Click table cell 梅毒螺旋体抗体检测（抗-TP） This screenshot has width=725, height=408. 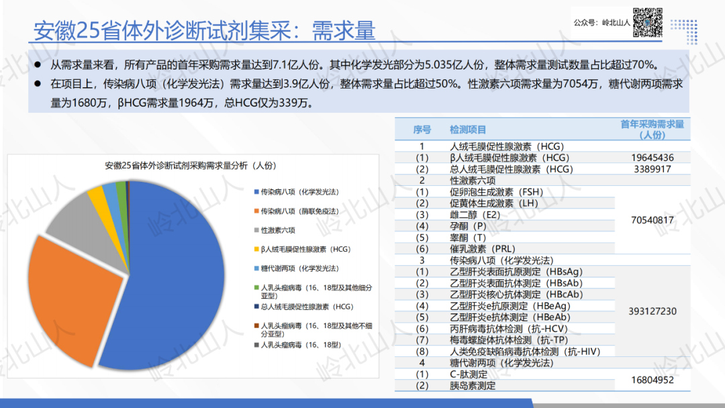[x=509, y=340]
